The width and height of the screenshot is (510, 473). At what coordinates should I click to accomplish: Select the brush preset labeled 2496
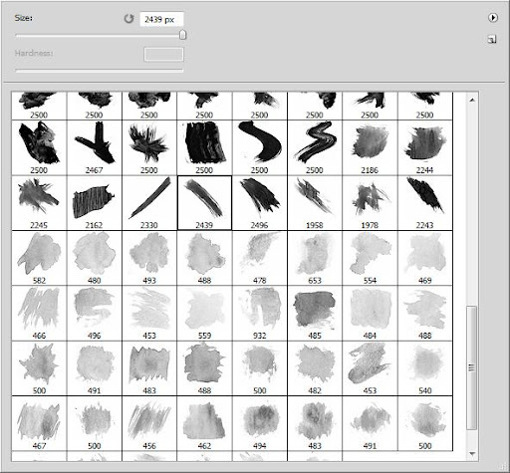pyautogui.click(x=260, y=203)
